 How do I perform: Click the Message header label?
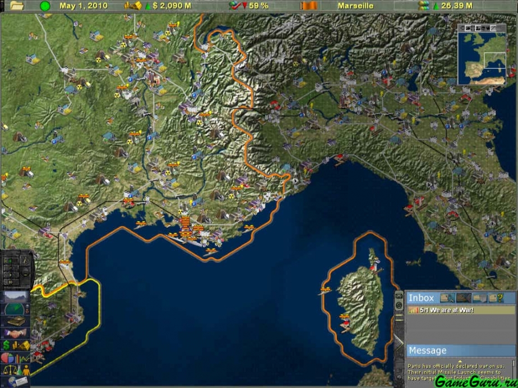[428, 350]
